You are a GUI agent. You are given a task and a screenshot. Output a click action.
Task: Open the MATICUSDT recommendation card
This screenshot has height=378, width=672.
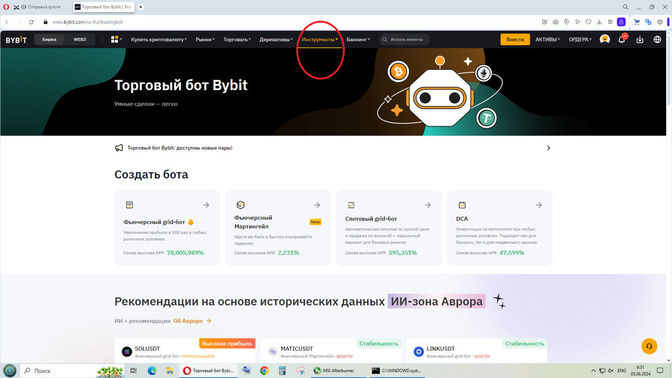[x=331, y=351]
